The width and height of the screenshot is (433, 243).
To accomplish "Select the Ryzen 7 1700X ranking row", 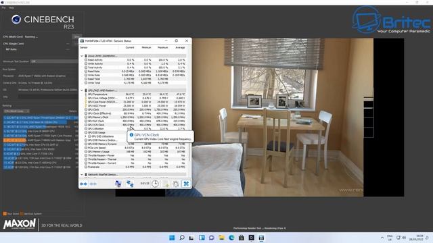I will click(x=41, y=136).
